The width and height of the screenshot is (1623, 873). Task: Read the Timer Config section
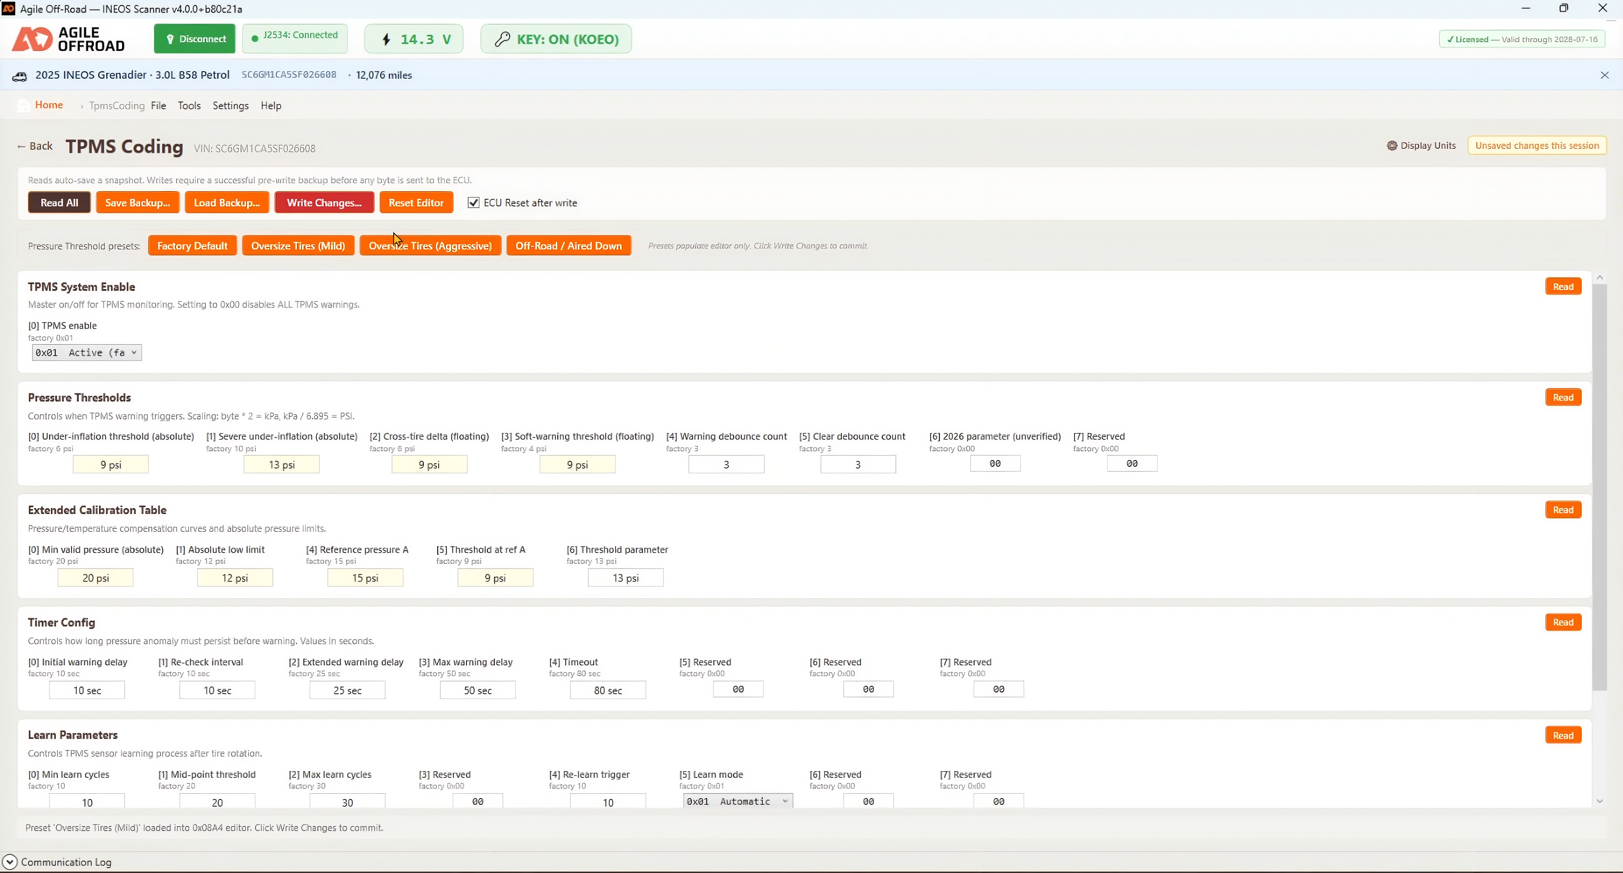point(1562,622)
